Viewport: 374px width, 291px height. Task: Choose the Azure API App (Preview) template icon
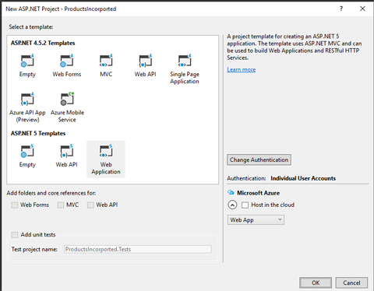(27, 99)
